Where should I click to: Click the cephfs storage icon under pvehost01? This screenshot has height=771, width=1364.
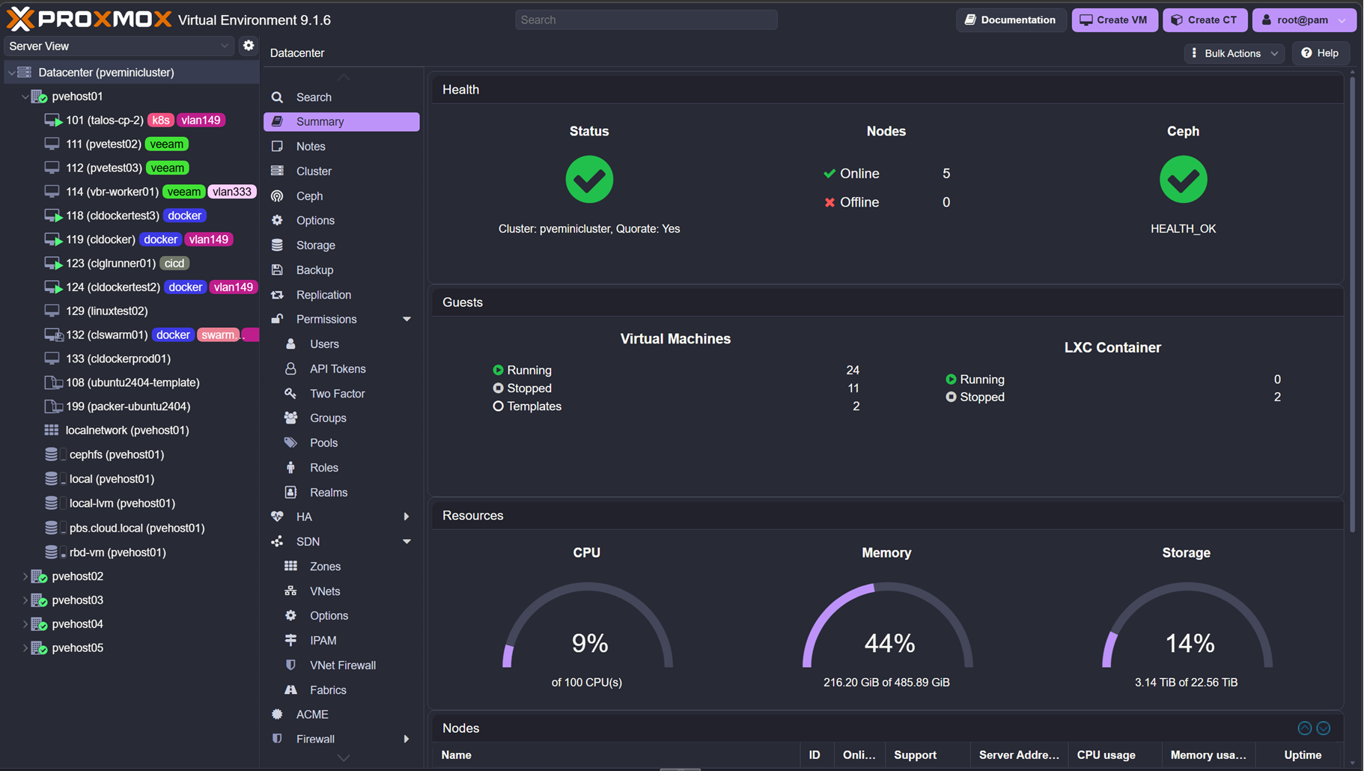coord(52,454)
